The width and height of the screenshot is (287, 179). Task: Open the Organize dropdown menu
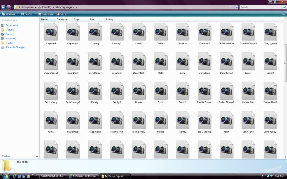pos(10,14)
